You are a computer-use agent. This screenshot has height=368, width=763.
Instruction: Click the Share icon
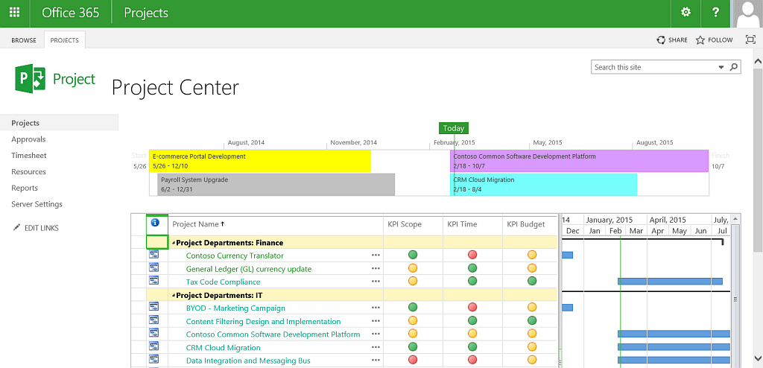point(661,40)
